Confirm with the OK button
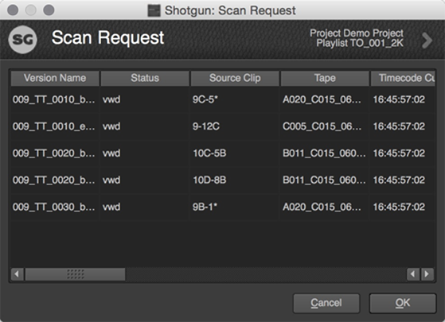The width and height of the screenshot is (445, 322). click(x=403, y=303)
